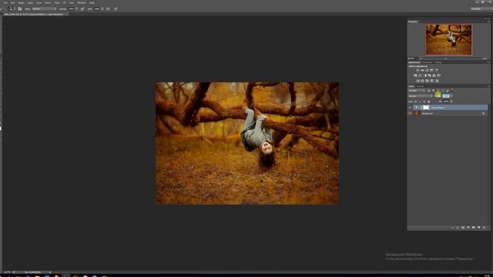Image resolution: width=493 pixels, height=277 pixels.
Task: Open the layer Fill slider arrow
Action: coord(451,102)
